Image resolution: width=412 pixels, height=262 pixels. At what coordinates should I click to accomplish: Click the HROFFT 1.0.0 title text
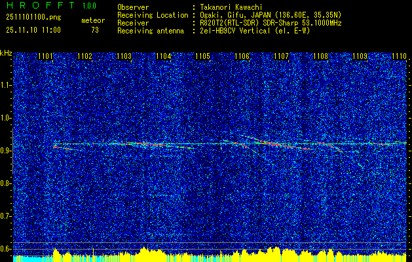click(51, 5)
